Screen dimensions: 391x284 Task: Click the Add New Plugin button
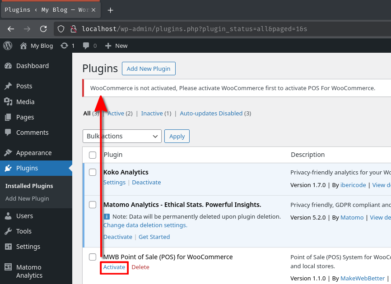[x=149, y=69]
